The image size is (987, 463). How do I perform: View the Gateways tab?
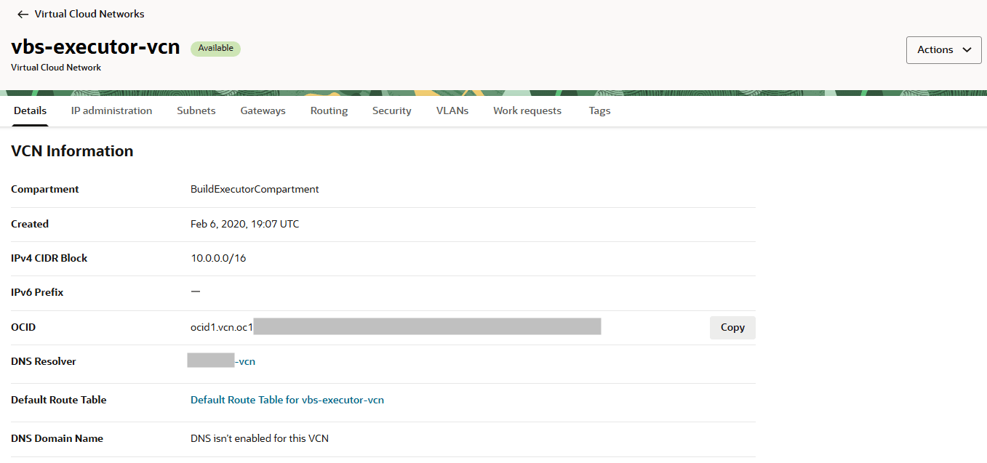(x=263, y=110)
